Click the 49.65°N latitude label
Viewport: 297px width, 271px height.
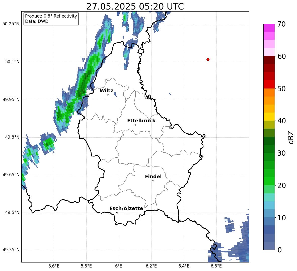11,174
